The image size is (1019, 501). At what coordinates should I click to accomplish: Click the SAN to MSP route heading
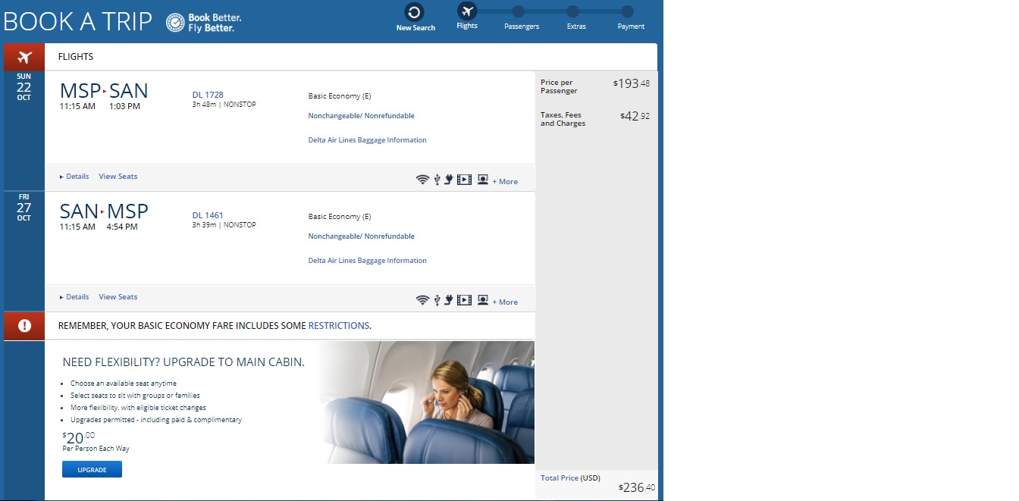tap(104, 211)
